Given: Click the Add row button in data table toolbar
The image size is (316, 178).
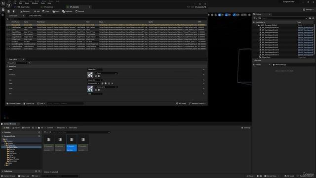Looking at the screenshot, I should pos(37,11).
